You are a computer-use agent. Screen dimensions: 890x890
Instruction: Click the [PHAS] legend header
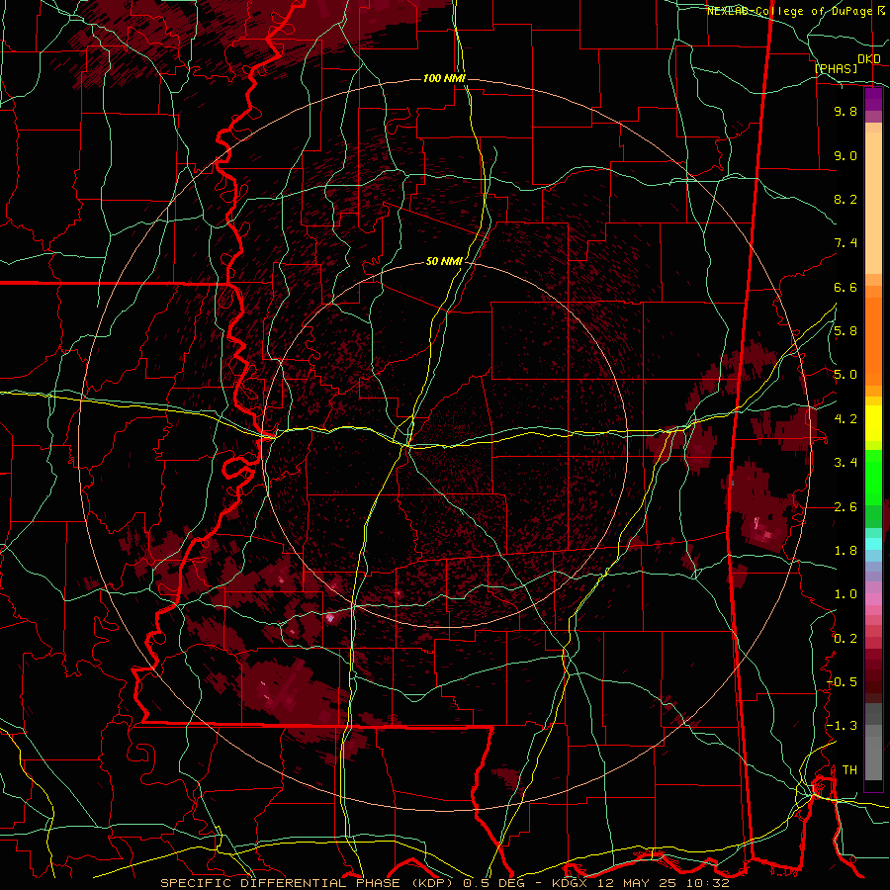point(836,68)
